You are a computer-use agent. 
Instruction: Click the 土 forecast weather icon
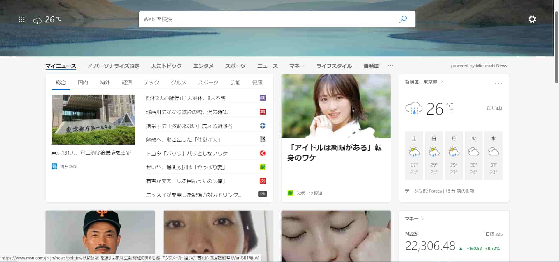tap(414, 152)
